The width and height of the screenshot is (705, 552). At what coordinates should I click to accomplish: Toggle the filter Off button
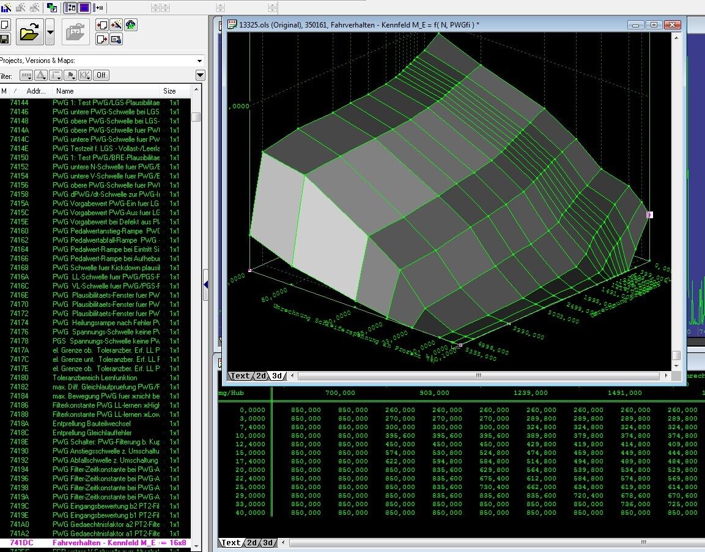tap(102, 75)
